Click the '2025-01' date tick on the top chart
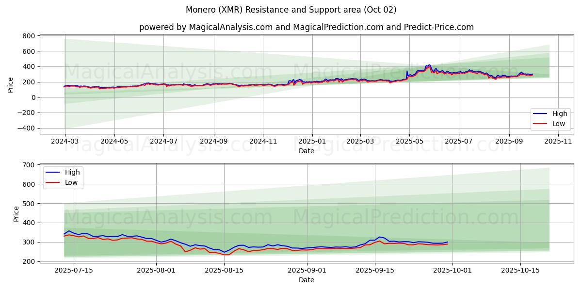This screenshot has height=291, width=582. 312,141
